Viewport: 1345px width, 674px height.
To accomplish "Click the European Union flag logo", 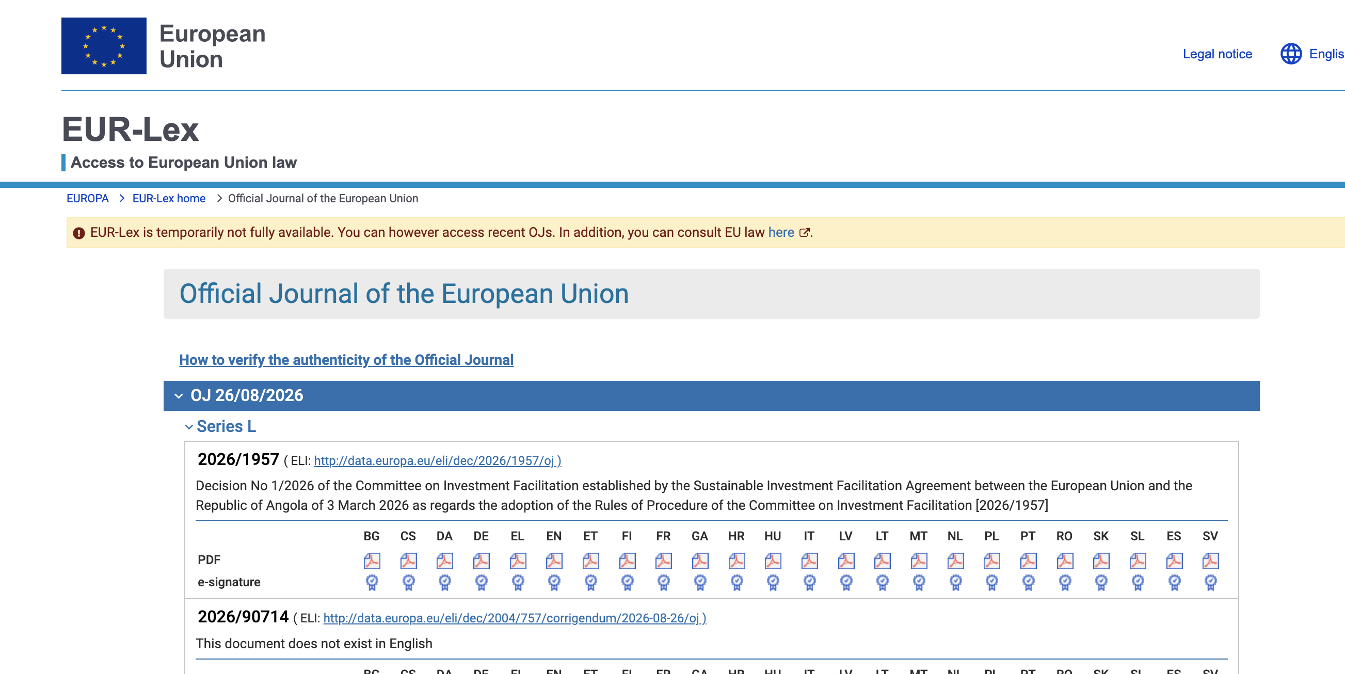I will 104,46.
